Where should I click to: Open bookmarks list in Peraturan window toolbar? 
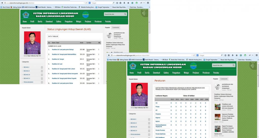click(x=229, y=55)
